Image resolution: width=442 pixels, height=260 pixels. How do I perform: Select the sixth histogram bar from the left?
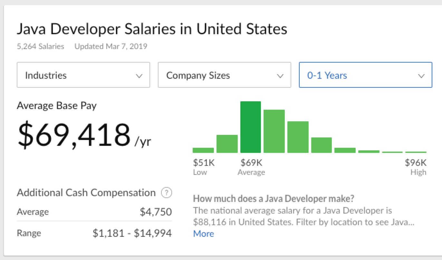pos(321,145)
